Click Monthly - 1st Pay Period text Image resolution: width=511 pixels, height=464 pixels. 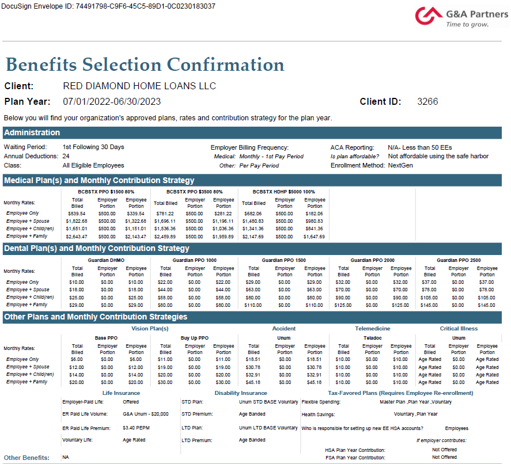click(x=271, y=156)
